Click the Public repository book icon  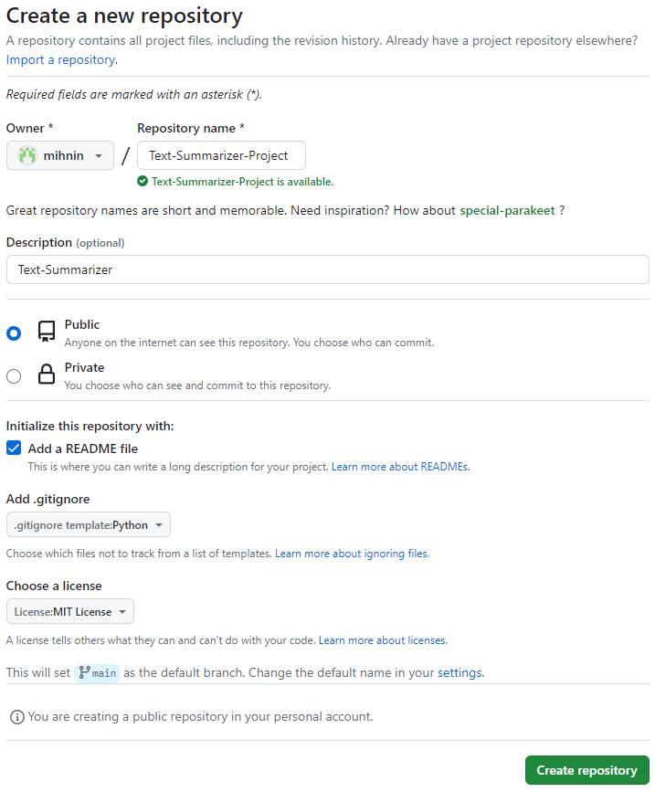pyautogui.click(x=46, y=332)
